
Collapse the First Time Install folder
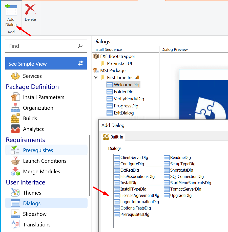pyautogui.click(x=96, y=77)
